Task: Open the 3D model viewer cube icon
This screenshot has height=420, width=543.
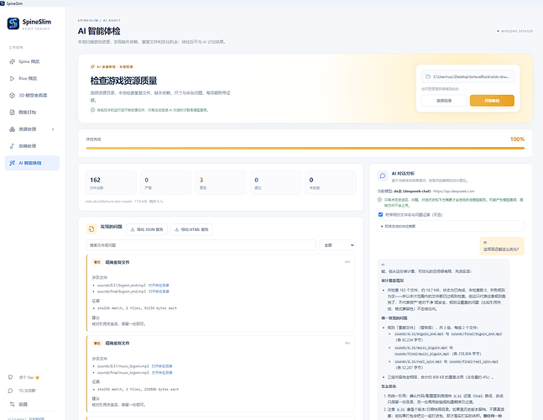Action: pos(12,95)
